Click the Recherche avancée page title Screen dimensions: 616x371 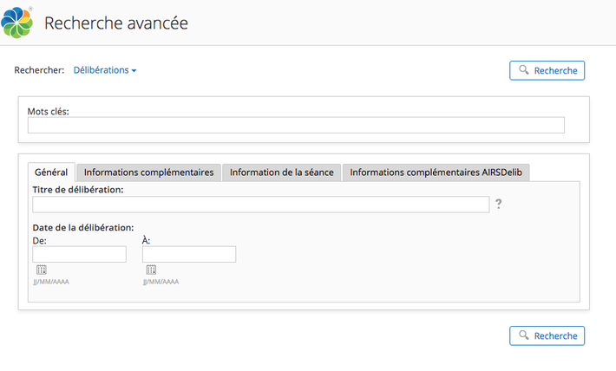tap(116, 23)
